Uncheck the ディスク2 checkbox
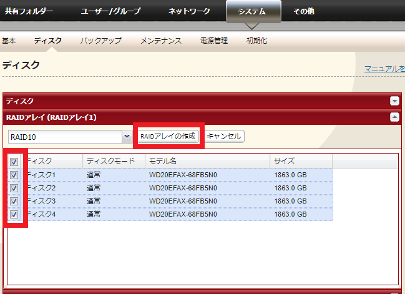The height and width of the screenshot is (294, 405). (x=14, y=188)
